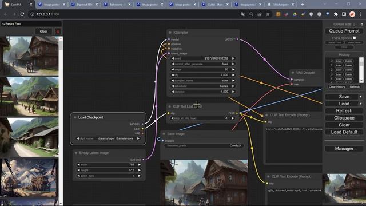Click the share page icon in address bar

tap(259, 14)
